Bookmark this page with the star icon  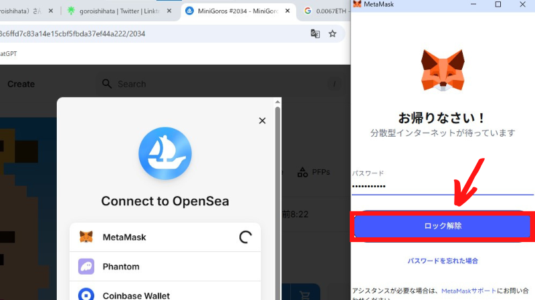pyautogui.click(x=332, y=34)
